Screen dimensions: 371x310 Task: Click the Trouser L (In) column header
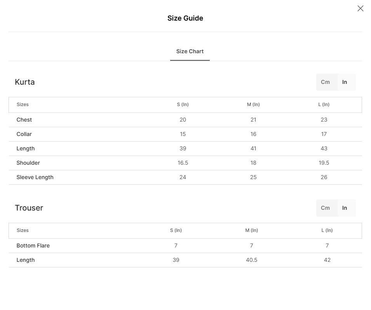pos(327,230)
